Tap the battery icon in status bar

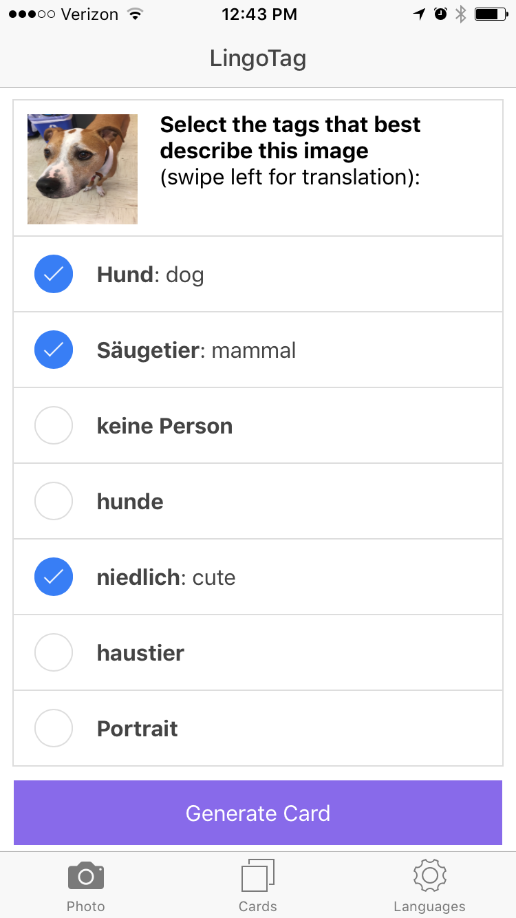(x=491, y=14)
